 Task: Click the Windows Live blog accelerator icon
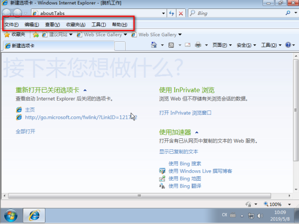[162, 171]
